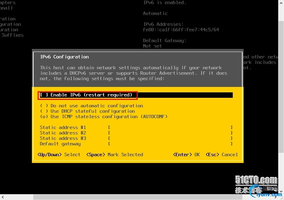Viewport: 284px width, 200px height.
Task: Select Do not use automatic configuration
Action: pyautogui.click(x=92, y=106)
